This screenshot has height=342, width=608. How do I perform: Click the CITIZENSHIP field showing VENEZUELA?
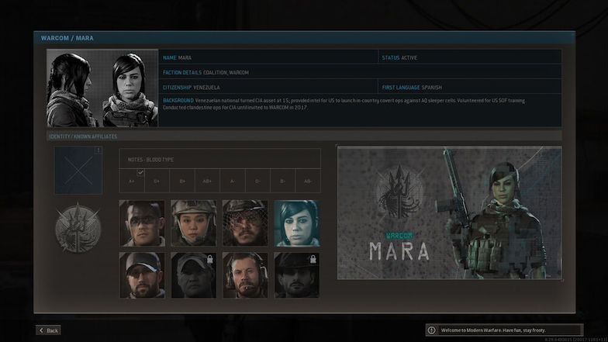268,87
